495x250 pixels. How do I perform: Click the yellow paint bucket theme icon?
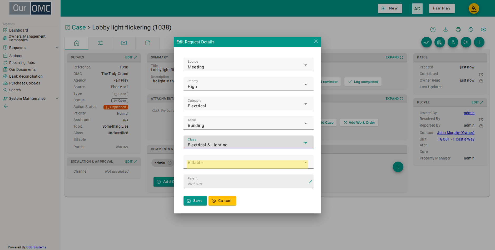474,8
